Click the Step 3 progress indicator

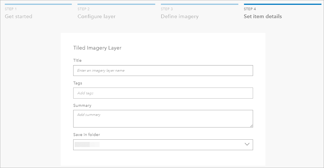click(199, 4)
